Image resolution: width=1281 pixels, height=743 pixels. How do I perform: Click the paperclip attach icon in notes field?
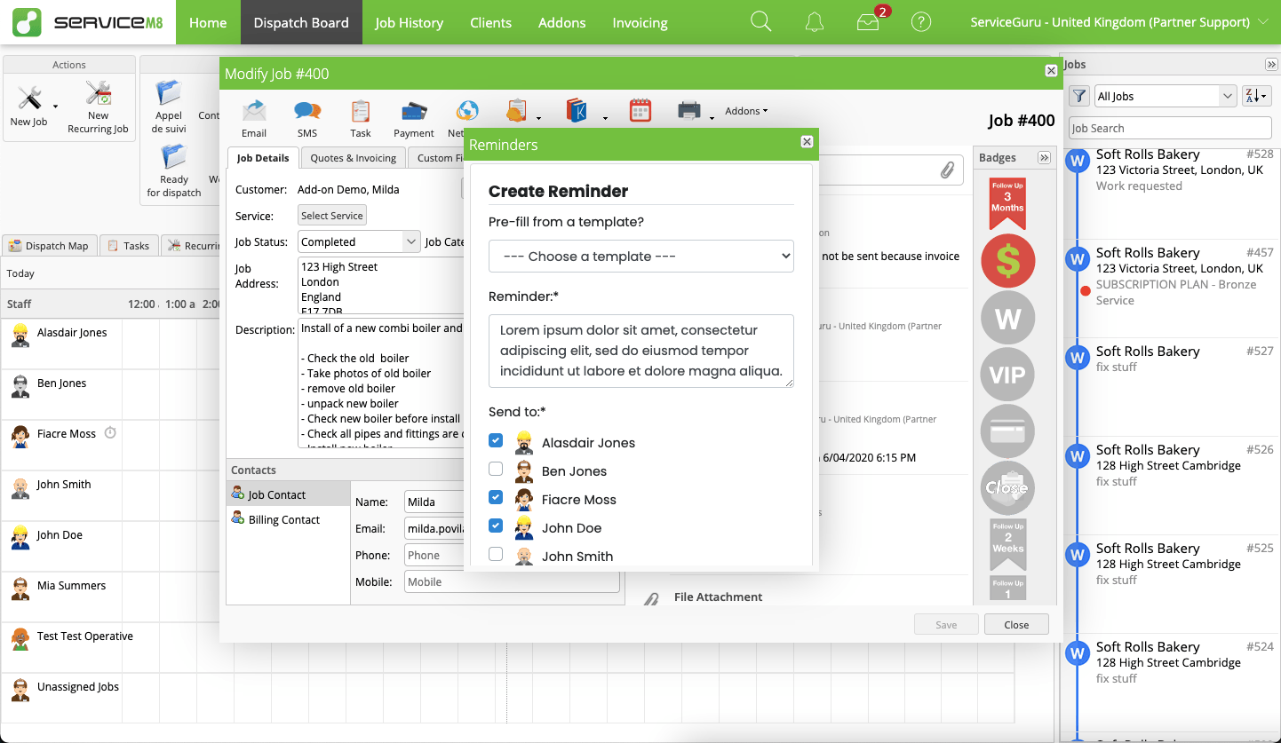pos(948,170)
